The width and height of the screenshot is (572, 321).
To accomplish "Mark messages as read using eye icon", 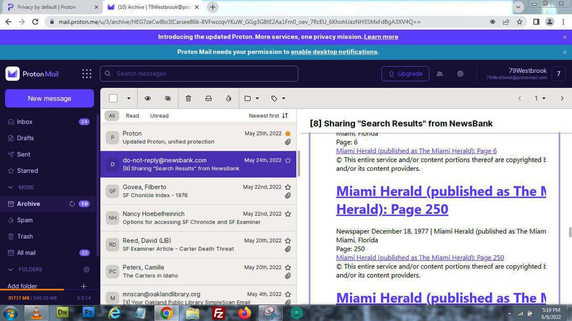I will pos(148,98).
